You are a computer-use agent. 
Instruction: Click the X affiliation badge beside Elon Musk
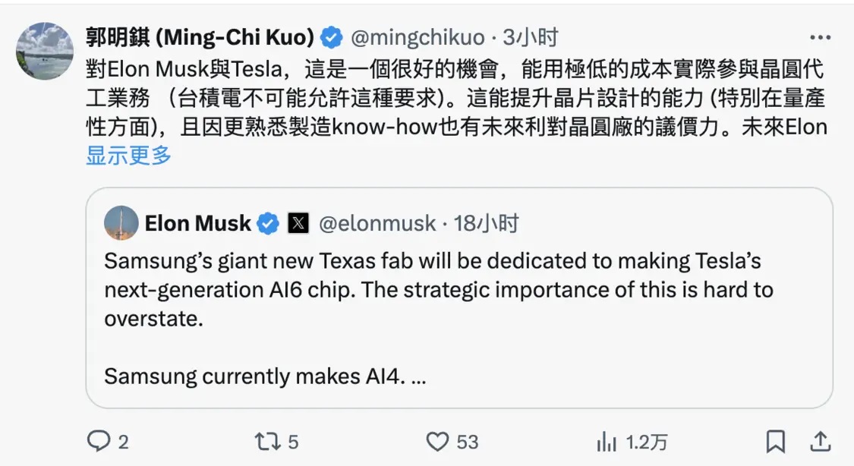[298, 223]
